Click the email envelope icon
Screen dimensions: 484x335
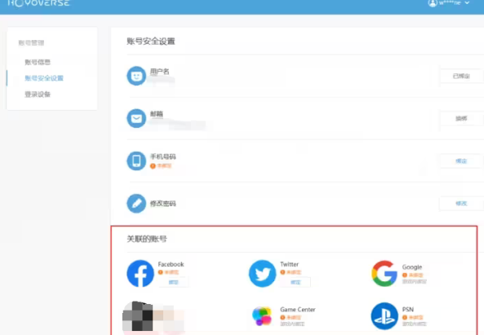pos(136,118)
